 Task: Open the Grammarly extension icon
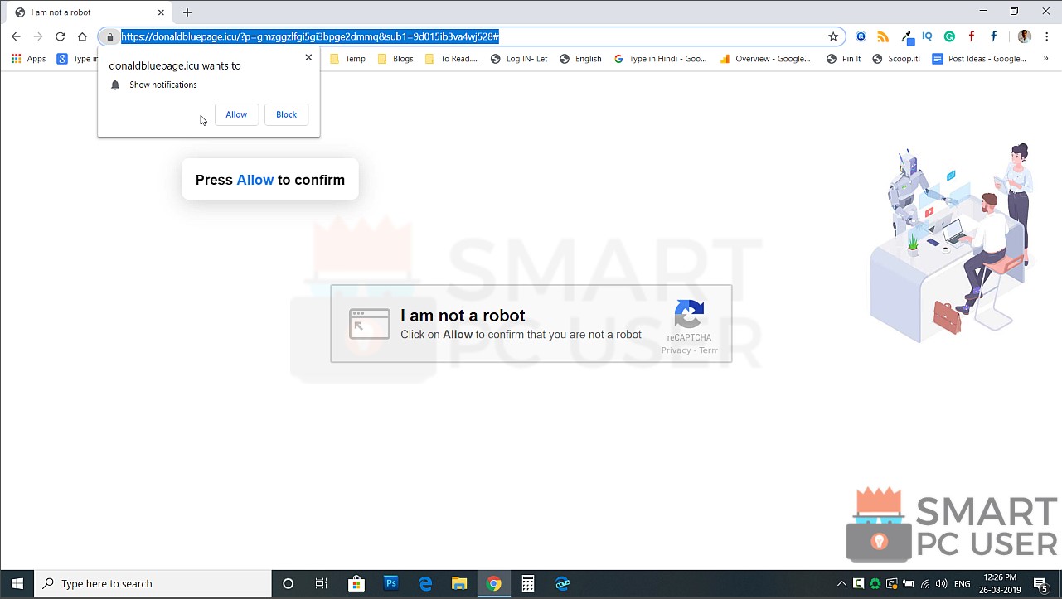tap(948, 36)
